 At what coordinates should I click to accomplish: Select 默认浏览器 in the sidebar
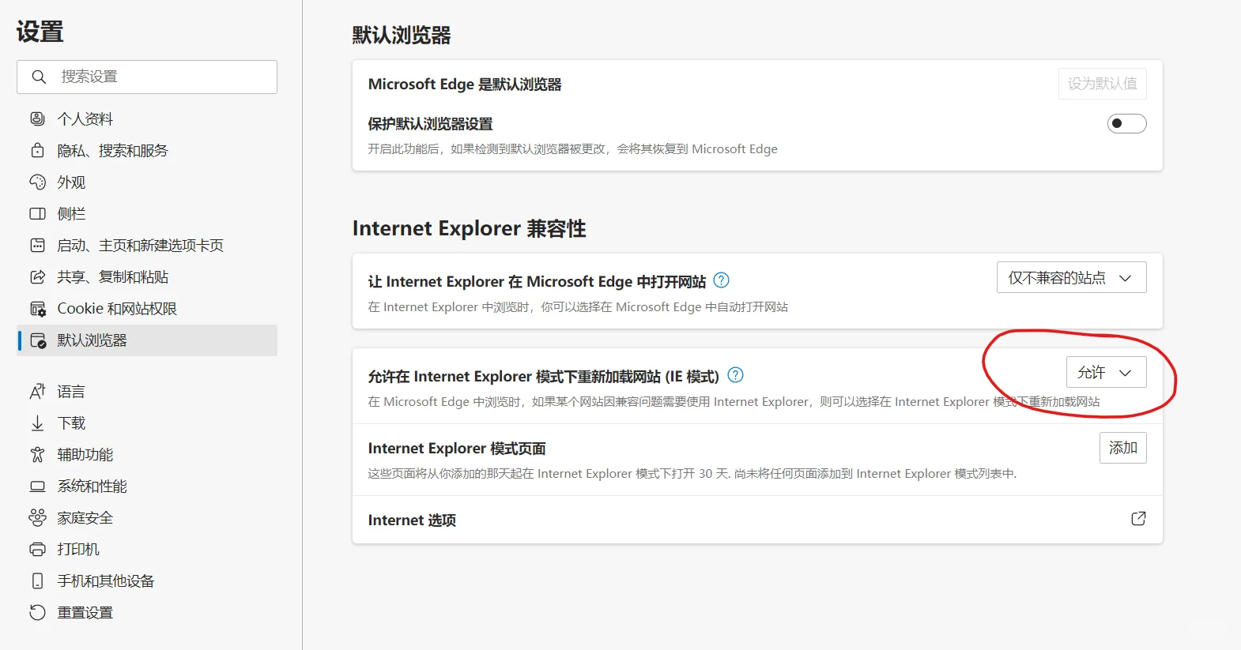point(147,340)
